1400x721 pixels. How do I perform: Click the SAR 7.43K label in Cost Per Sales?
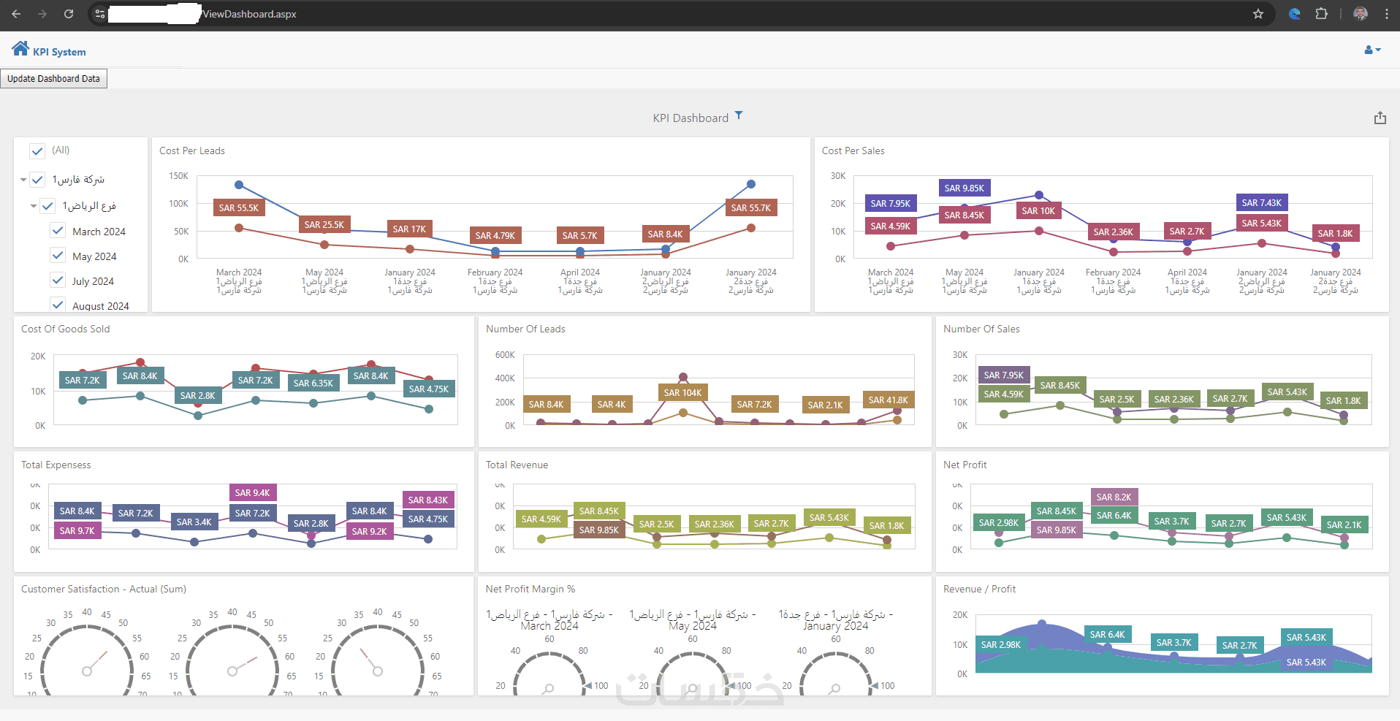(1262, 202)
